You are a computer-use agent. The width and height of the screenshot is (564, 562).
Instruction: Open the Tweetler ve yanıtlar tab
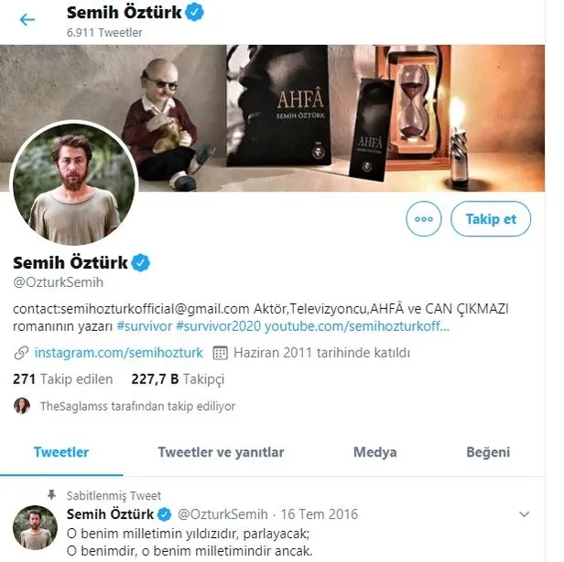coord(221,452)
